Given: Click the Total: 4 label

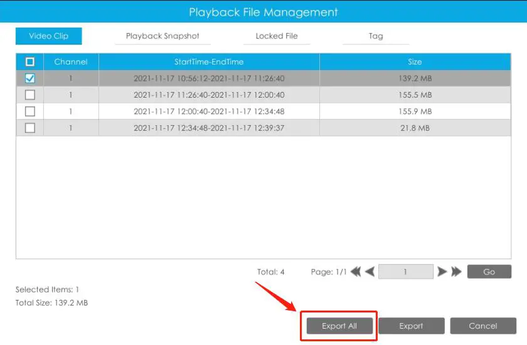Looking at the screenshot, I should [x=271, y=272].
